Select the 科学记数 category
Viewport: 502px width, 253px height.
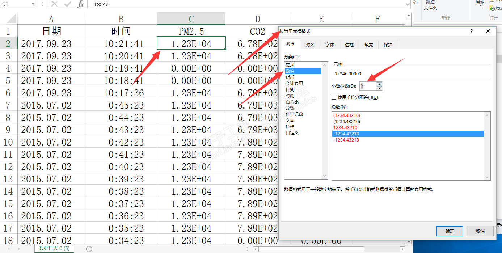click(303, 114)
